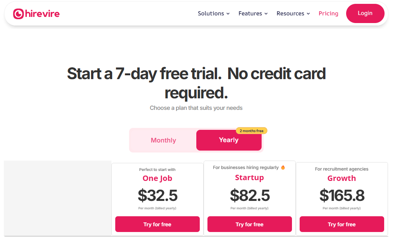The width and height of the screenshot is (393, 237).
Task: Select the One Job plan title
Action: 158,178
